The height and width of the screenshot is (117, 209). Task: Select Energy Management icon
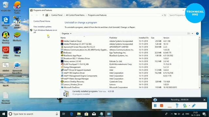62,67
